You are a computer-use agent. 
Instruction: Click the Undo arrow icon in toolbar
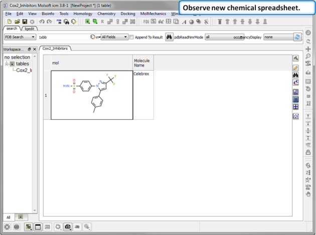tap(42, 22)
